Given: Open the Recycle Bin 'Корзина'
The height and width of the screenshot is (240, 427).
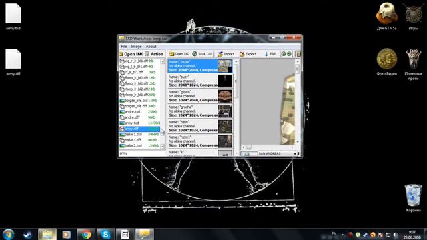Looking at the screenshot, I should tap(413, 198).
